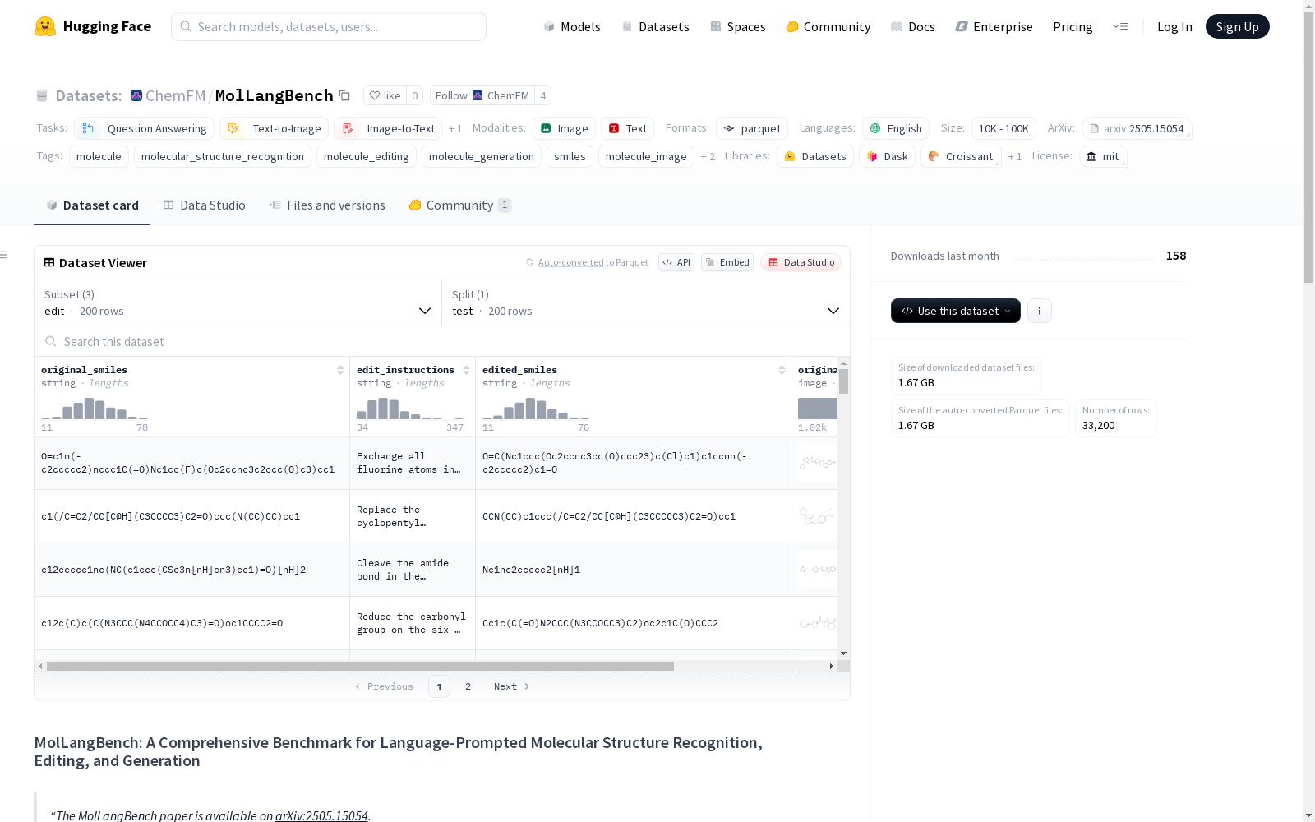
Task: Open Spaces in the top navigation
Action: click(x=738, y=26)
